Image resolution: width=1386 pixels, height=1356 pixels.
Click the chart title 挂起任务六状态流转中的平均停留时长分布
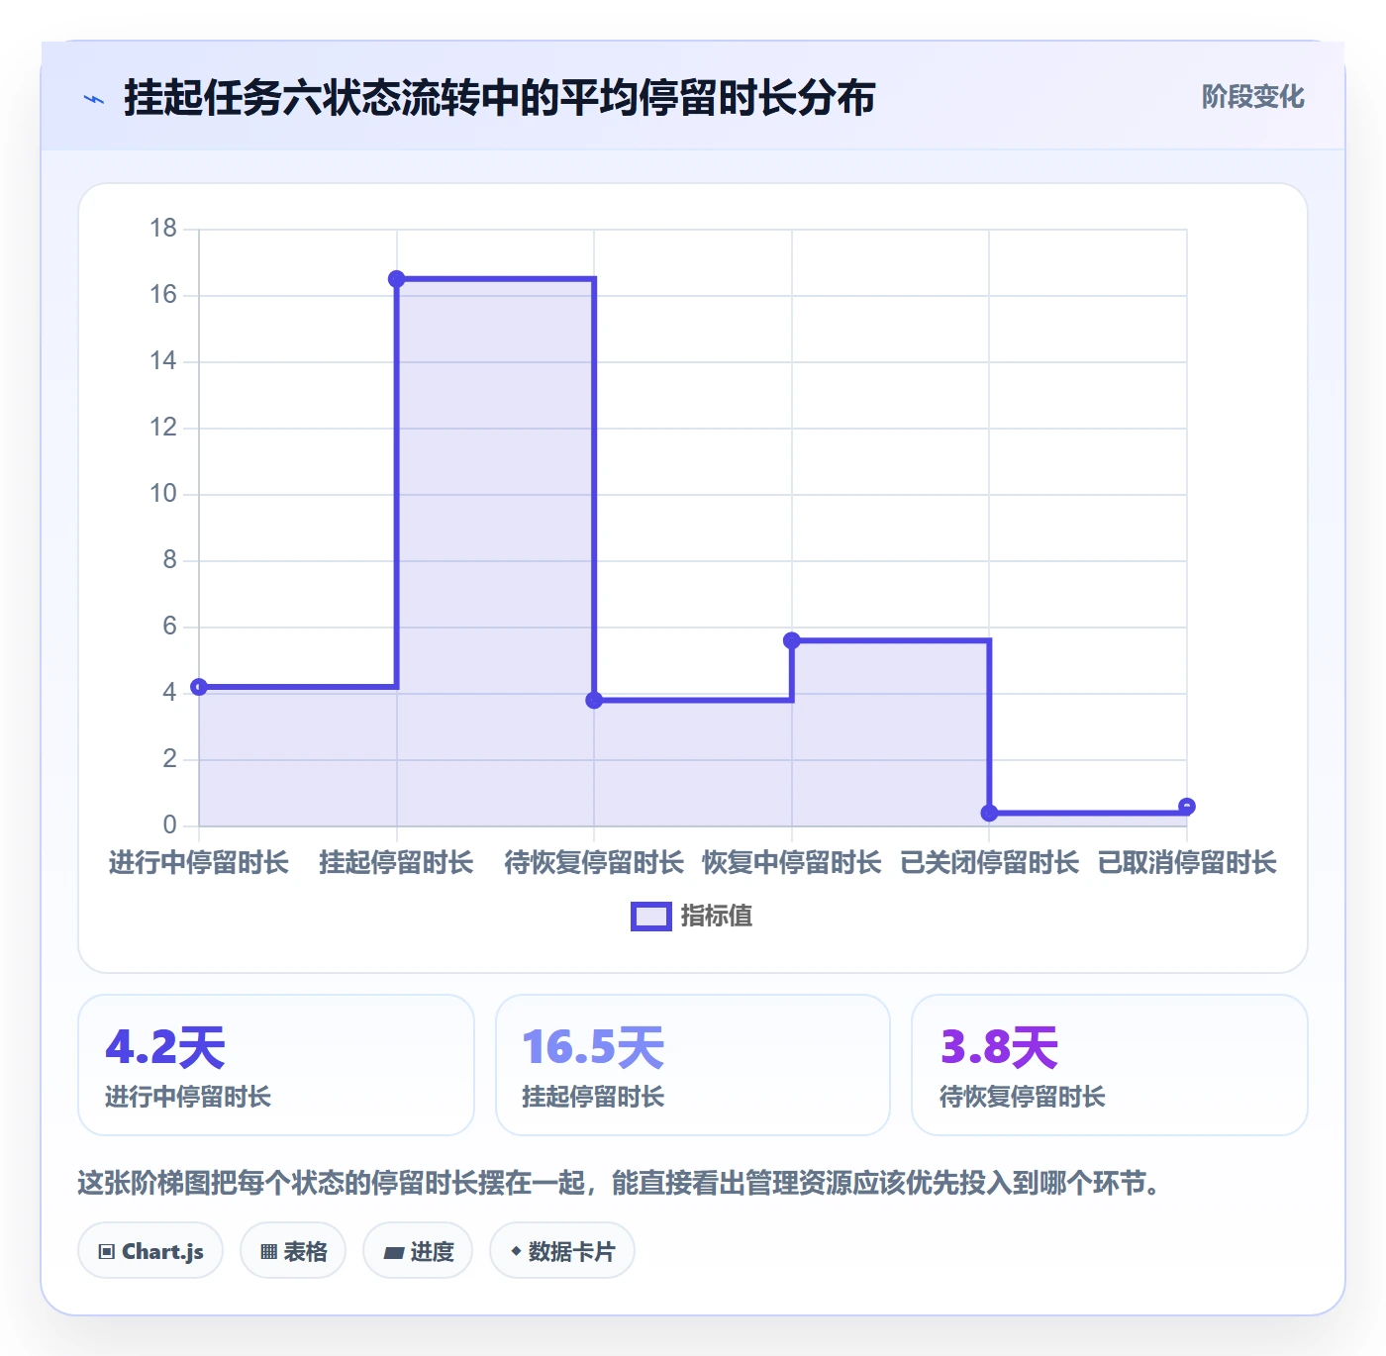(x=500, y=98)
